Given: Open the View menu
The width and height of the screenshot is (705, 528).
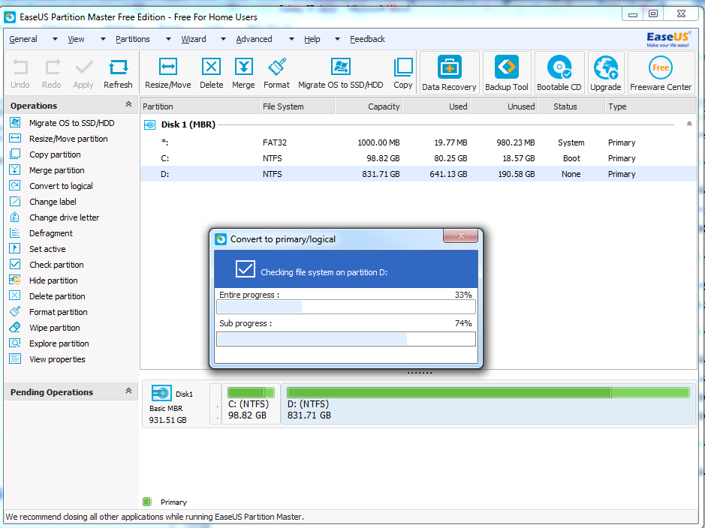Looking at the screenshot, I should tap(76, 39).
